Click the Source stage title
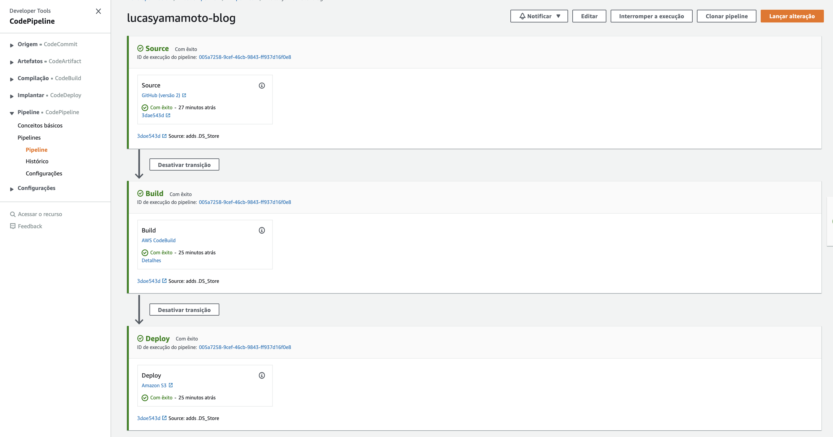Viewport: 833px width, 437px height. [157, 49]
